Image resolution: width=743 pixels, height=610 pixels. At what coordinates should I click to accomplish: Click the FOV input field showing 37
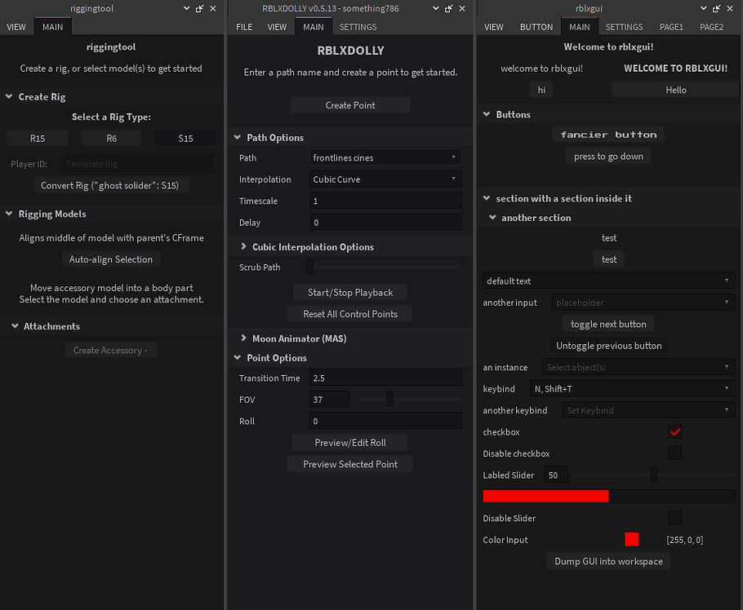click(x=329, y=400)
